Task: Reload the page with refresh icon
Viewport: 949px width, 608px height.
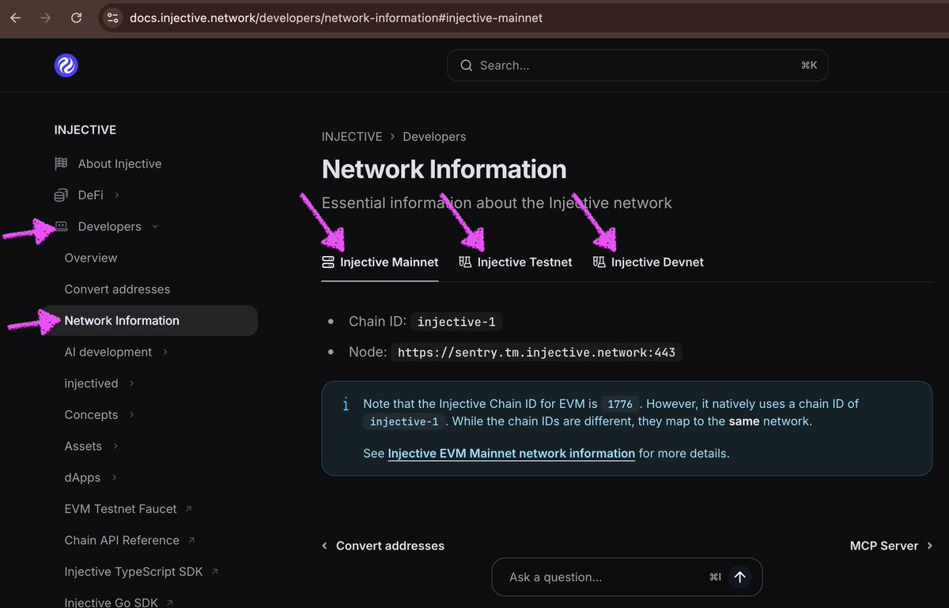Action: (76, 17)
